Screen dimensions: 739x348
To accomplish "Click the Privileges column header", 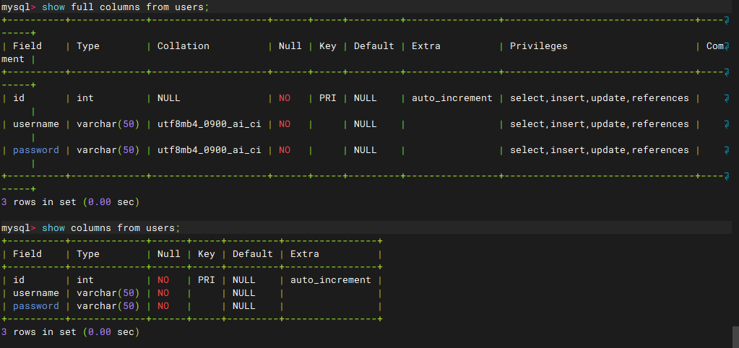I will [538, 46].
